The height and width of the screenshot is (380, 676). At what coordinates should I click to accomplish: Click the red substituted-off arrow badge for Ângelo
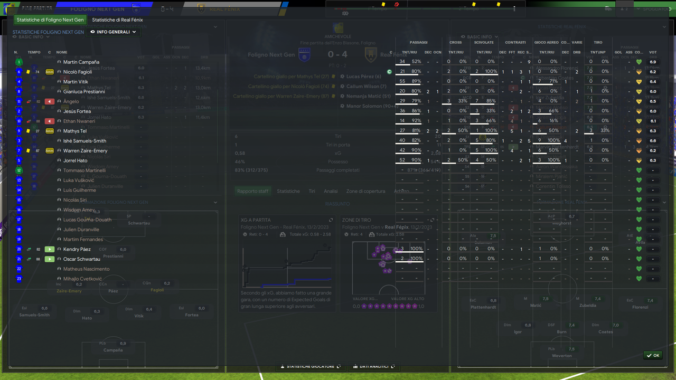[50, 101]
